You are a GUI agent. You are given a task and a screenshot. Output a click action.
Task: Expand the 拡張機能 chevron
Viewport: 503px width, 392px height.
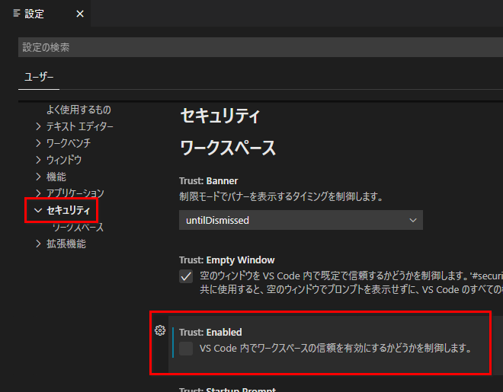click(39, 244)
